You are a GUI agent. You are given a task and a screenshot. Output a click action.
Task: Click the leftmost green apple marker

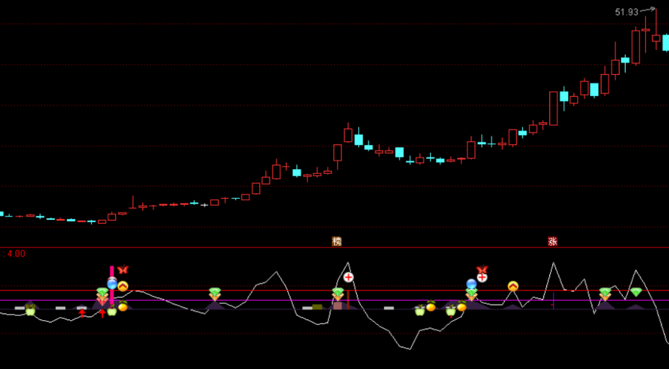pos(30,310)
